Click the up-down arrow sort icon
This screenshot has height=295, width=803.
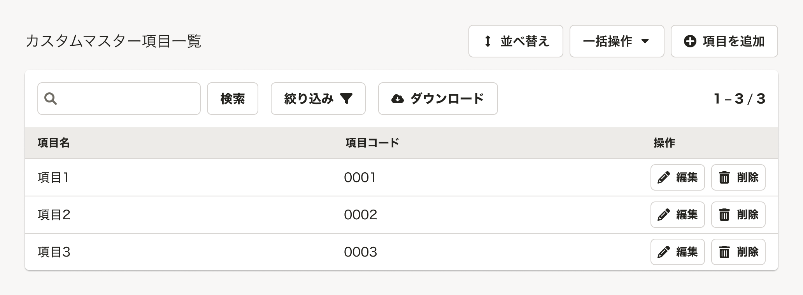487,41
